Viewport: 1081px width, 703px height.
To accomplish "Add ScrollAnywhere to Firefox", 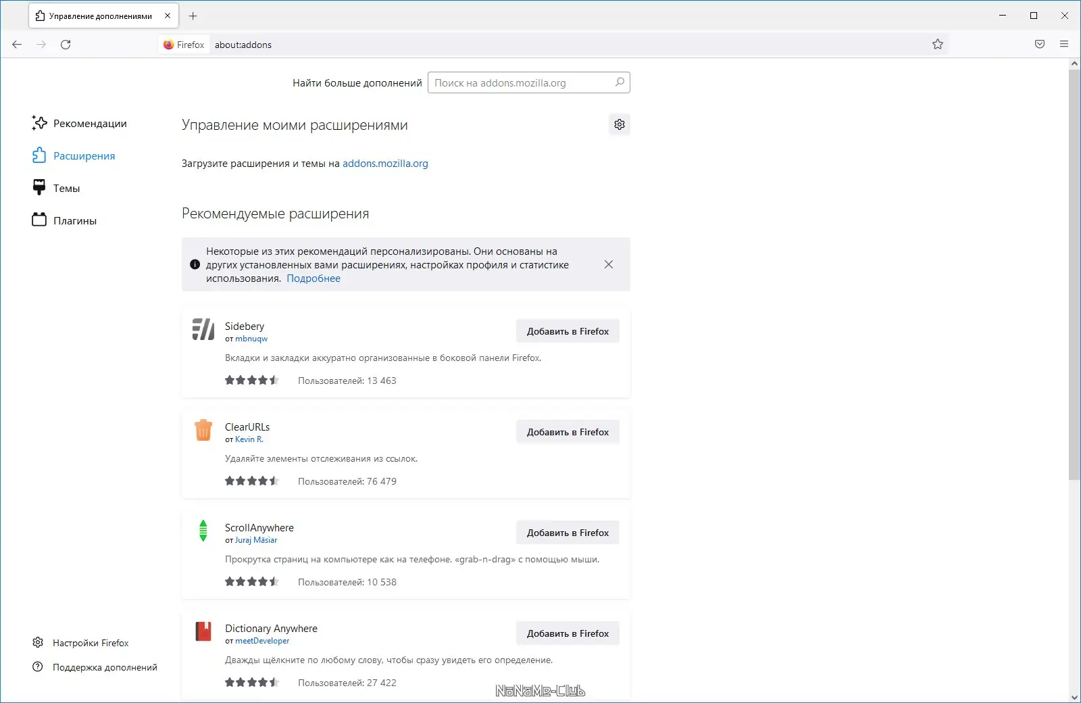I will 568,533.
